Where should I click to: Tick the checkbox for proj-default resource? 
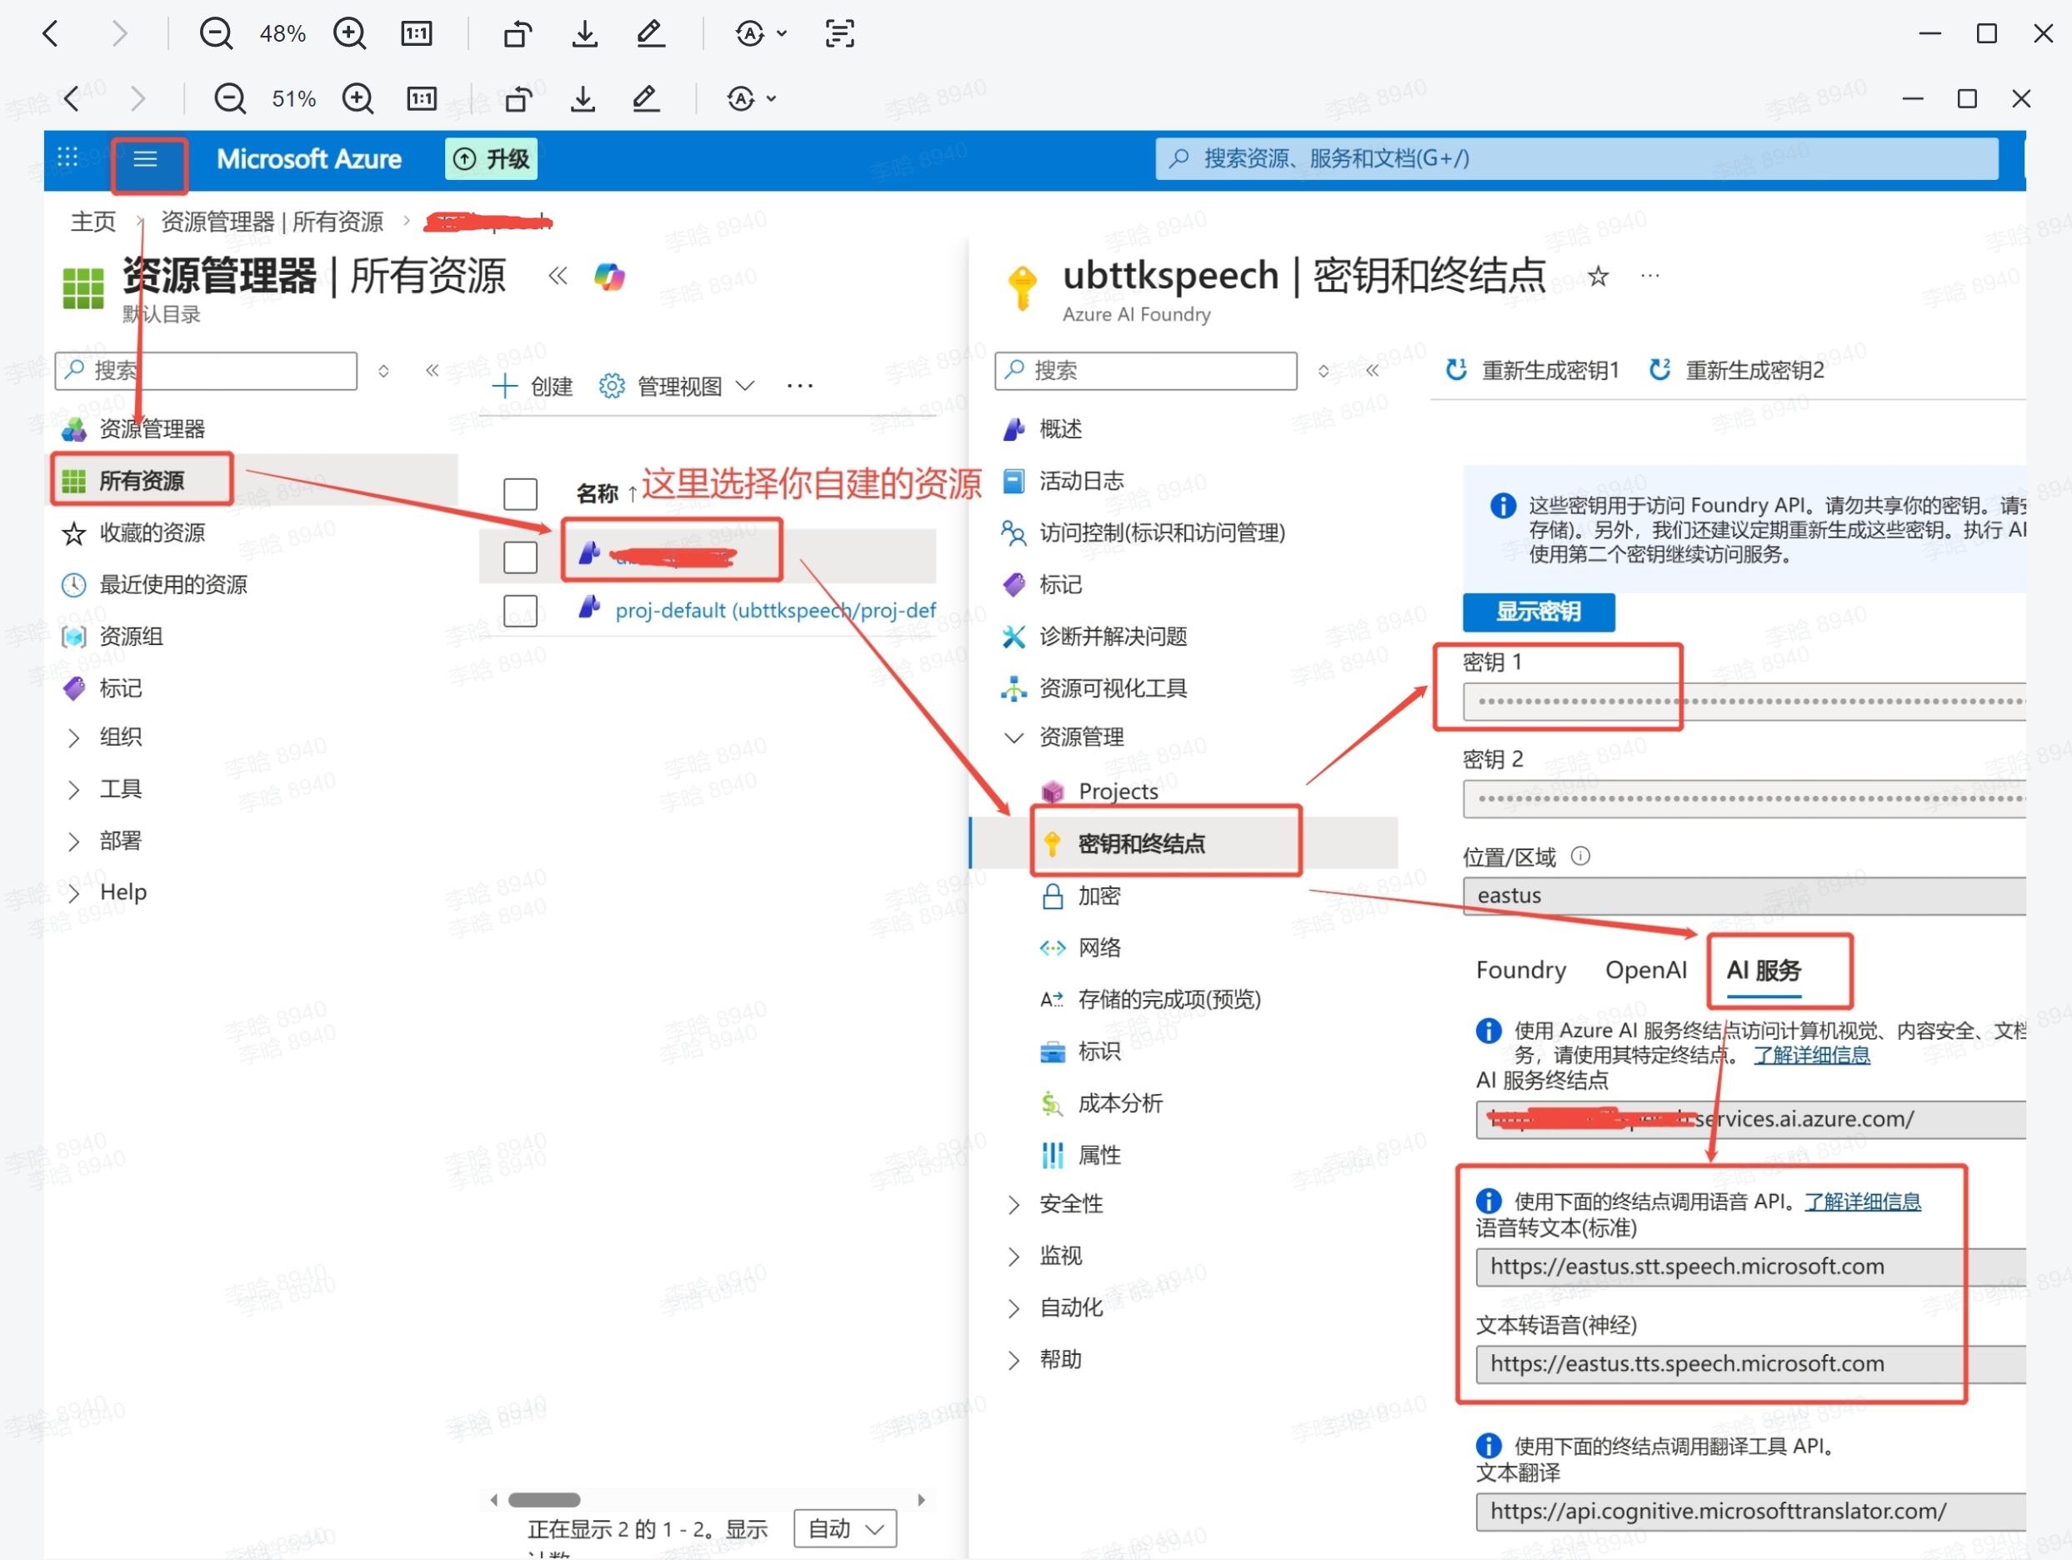pyautogui.click(x=520, y=611)
